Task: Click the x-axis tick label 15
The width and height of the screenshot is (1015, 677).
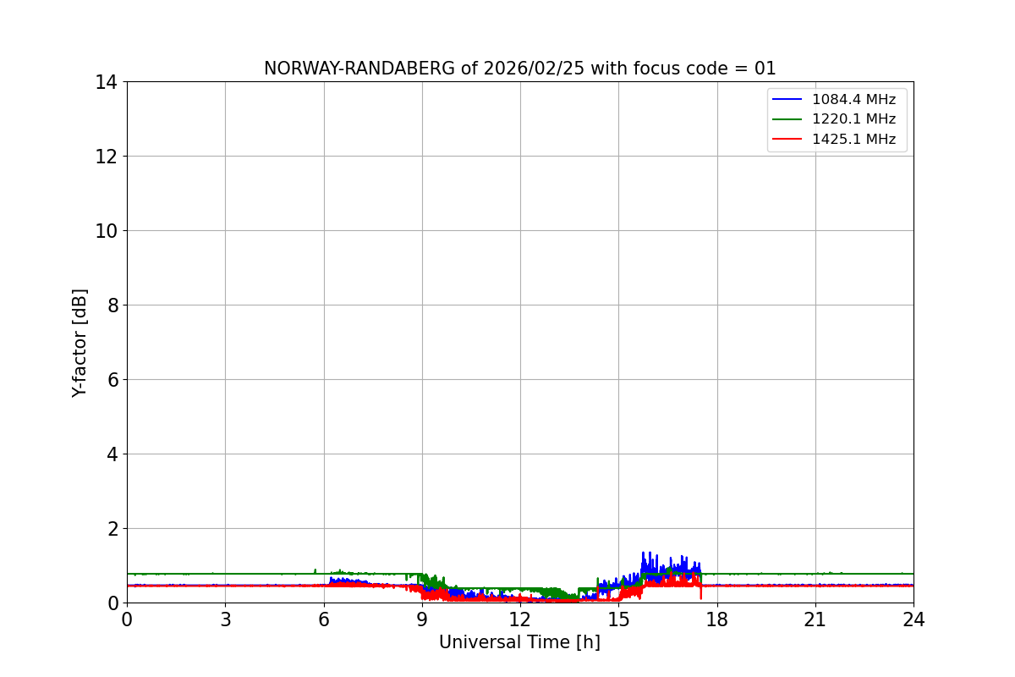Action: click(618, 619)
